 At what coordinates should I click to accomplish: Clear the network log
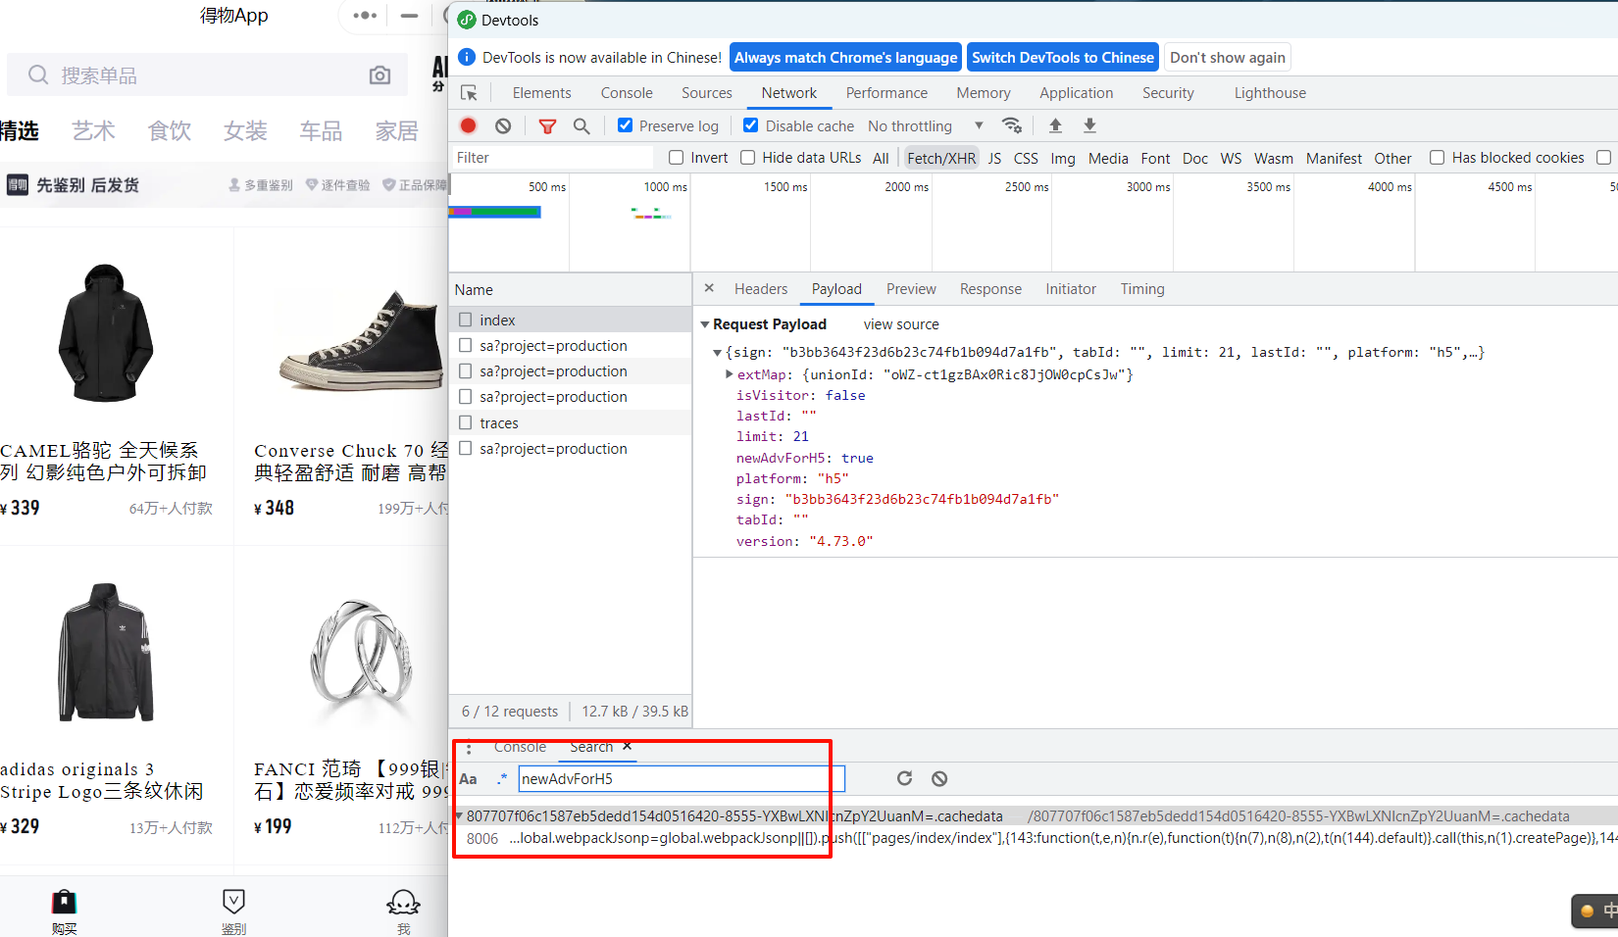(503, 125)
